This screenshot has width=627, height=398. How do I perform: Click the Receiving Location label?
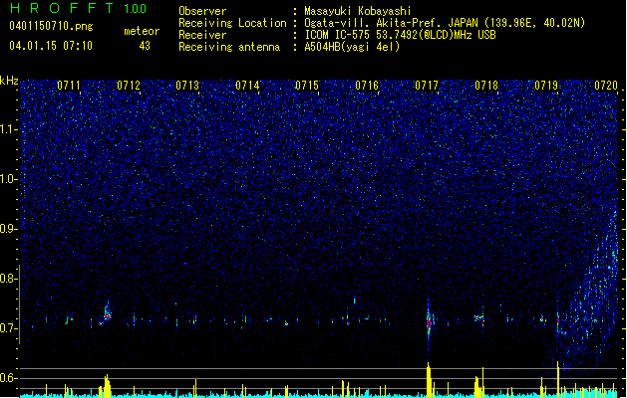coord(232,23)
